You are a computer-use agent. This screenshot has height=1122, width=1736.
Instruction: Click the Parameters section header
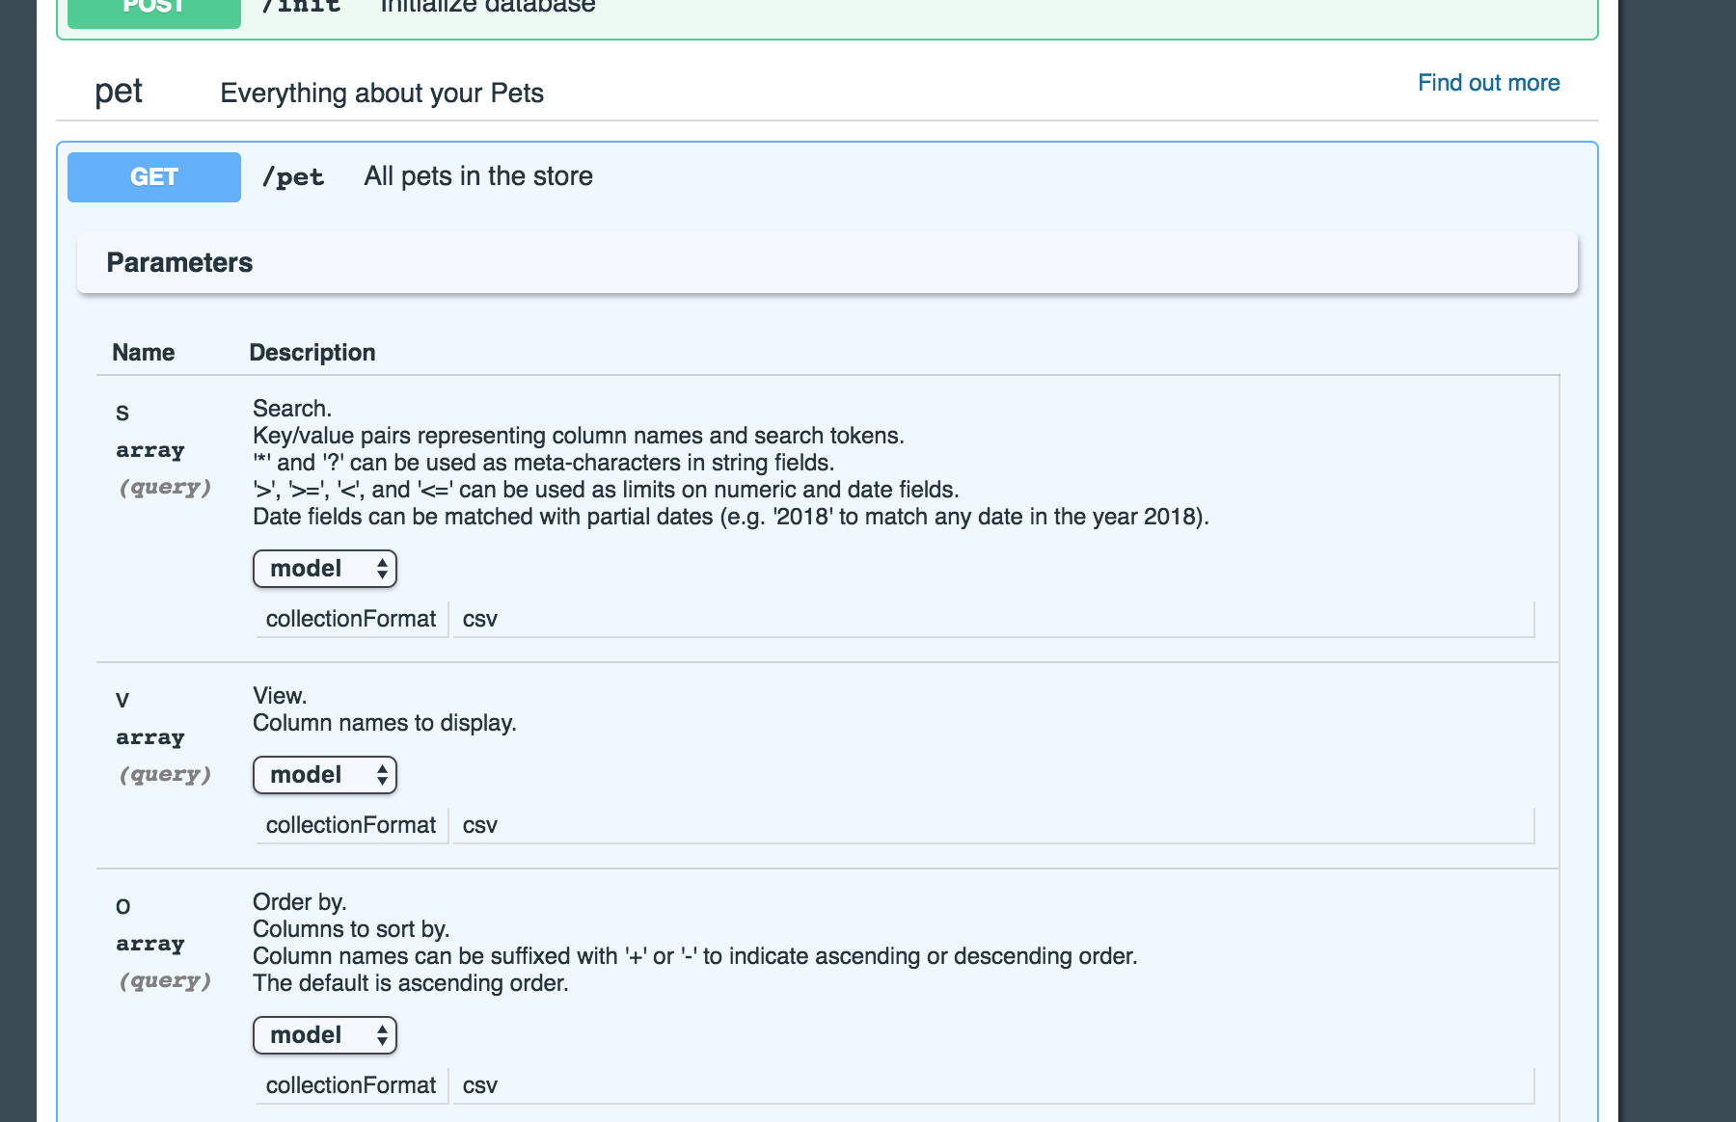tap(179, 262)
